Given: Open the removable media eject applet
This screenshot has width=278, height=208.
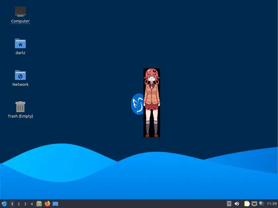Looking at the screenshot, I should pyautogui.click(x=229, y=204).
